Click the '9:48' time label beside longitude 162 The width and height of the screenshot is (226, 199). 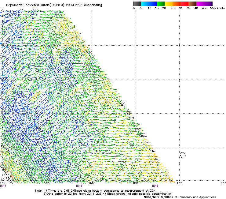click(x=155, y=186)
